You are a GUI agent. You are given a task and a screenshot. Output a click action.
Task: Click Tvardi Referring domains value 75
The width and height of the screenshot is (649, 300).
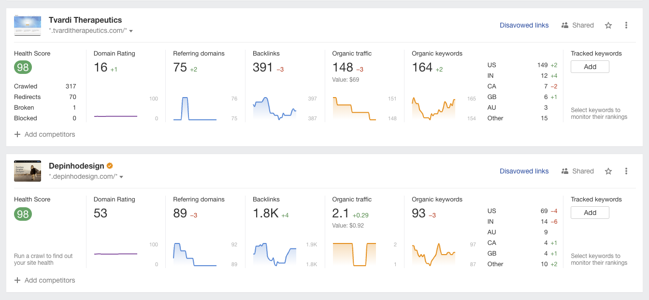(180, 68)
